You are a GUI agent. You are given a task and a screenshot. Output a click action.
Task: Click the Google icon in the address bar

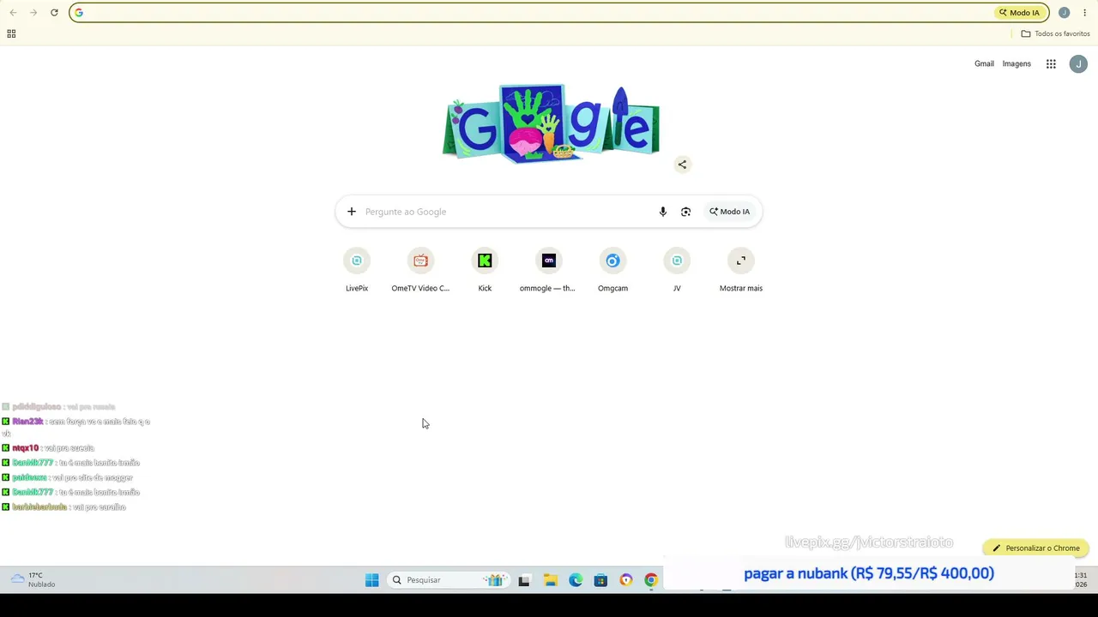coord(79,13)
